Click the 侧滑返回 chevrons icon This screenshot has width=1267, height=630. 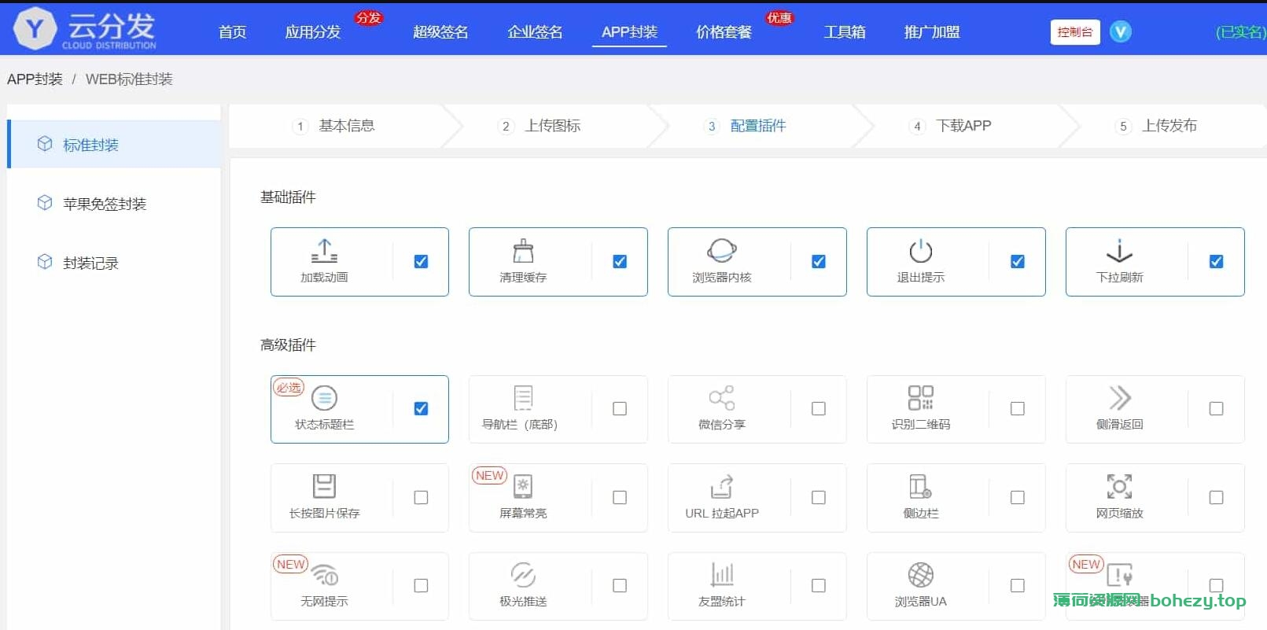[x=1120, y=398]
